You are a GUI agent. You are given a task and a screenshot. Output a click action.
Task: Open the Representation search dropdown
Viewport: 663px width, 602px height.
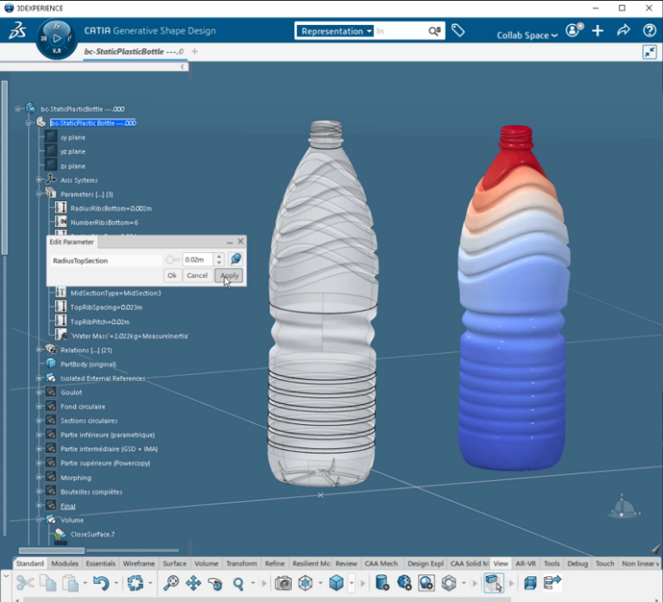point(337,31)
